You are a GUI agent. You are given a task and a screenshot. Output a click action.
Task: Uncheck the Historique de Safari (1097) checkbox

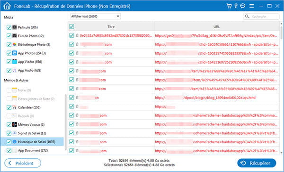(x=9, y=142)
